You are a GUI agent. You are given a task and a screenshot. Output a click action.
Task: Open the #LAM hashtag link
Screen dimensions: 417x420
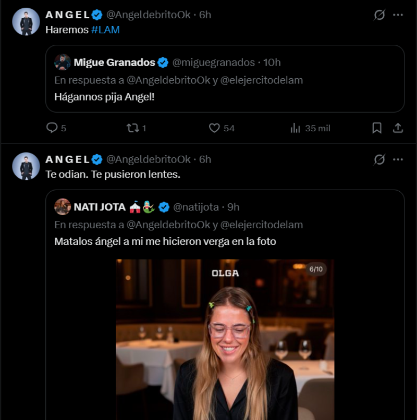point(105,30)
